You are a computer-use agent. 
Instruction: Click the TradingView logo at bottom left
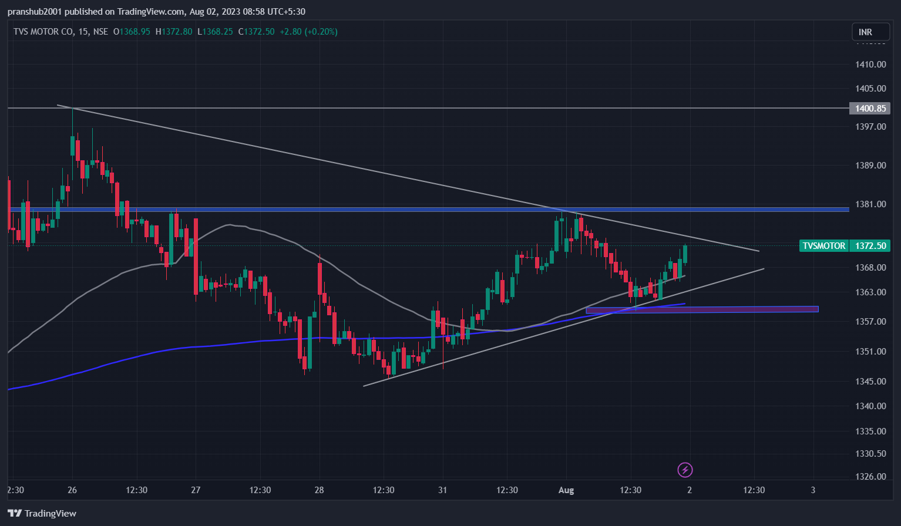click(42, 513)
